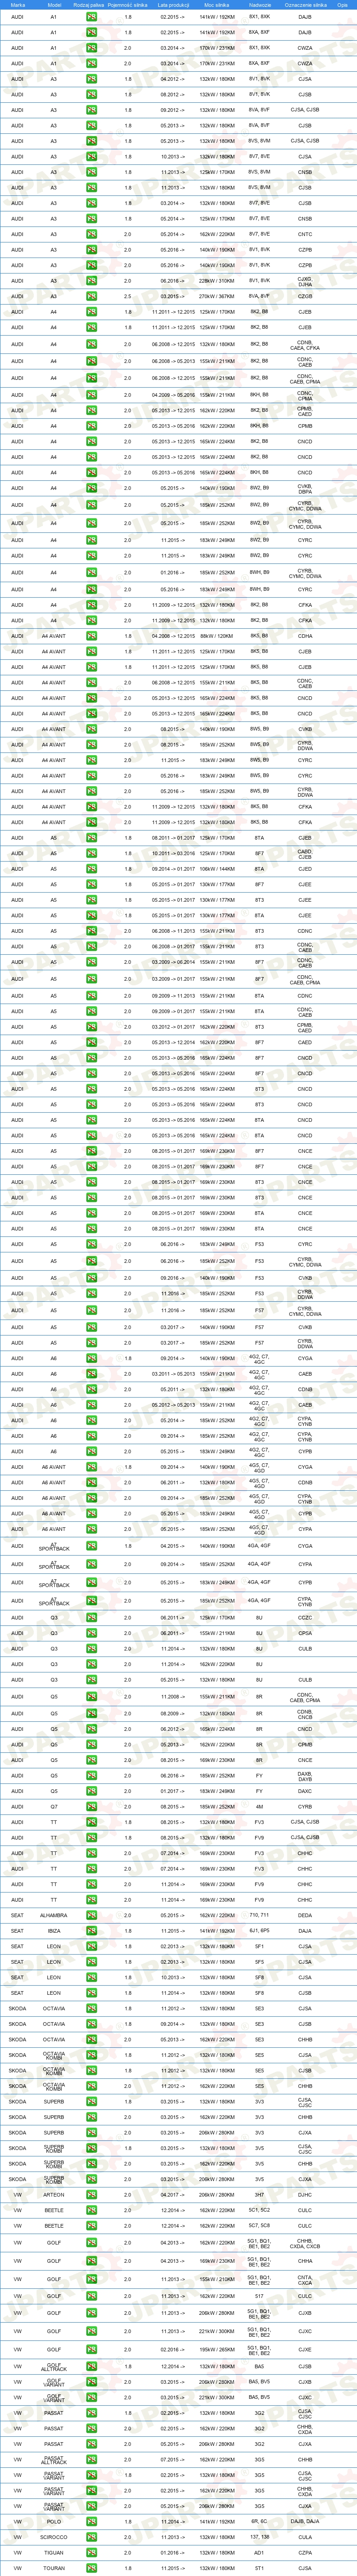Click the engine code CCZC cell
Viewport: 357px width, 2576px height.
(305, 1618)
